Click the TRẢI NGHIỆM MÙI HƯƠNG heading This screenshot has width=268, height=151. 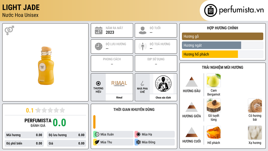[222, 67]
